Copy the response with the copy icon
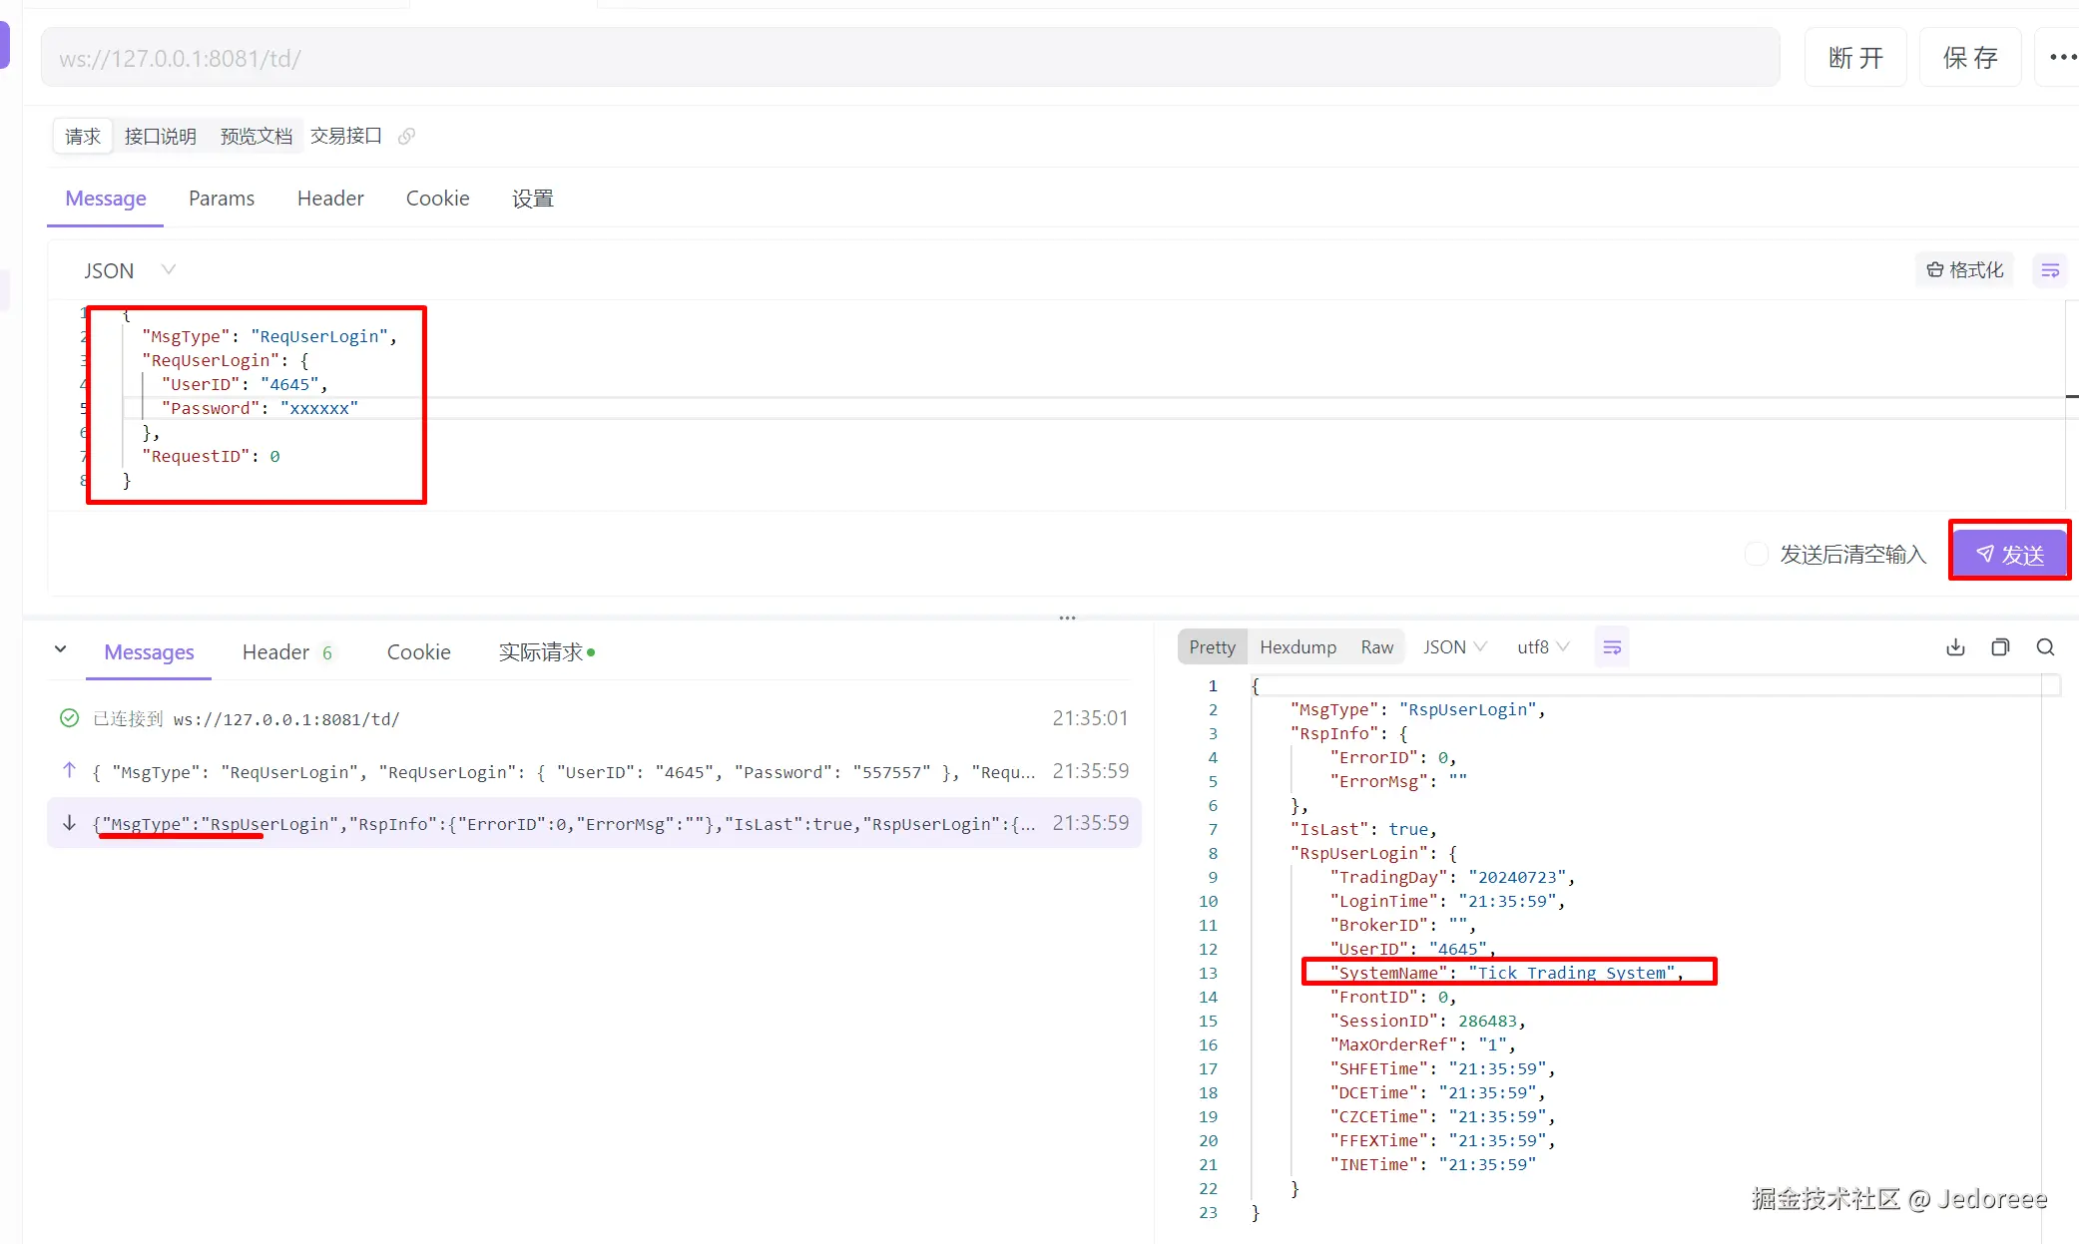2079x1244 pixels. [x=2000, y=647]
